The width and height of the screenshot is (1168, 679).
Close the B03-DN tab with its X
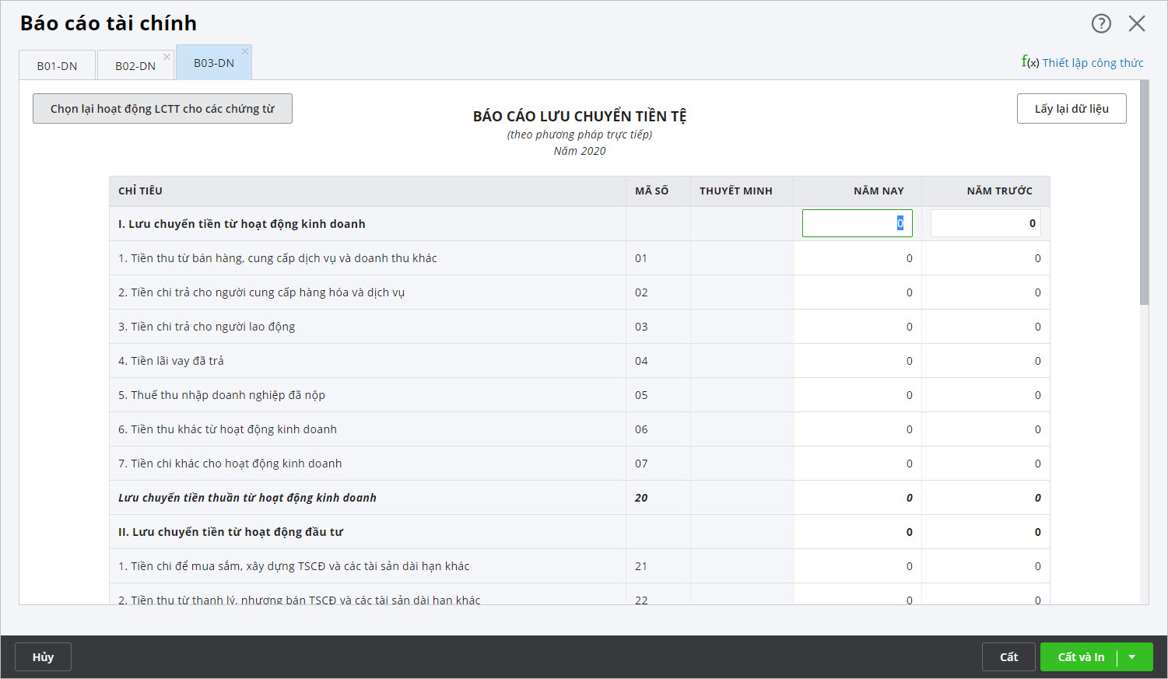tap(245, 51)
